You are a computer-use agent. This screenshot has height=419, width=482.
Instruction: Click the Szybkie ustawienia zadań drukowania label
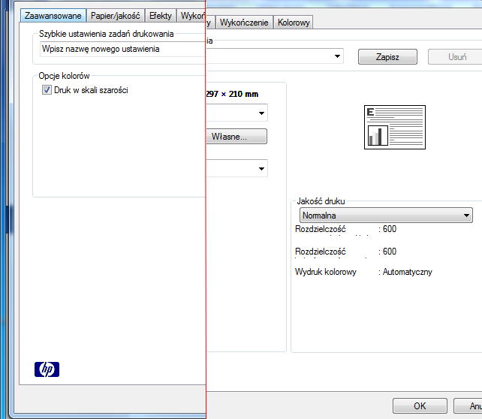coord(107,34)
